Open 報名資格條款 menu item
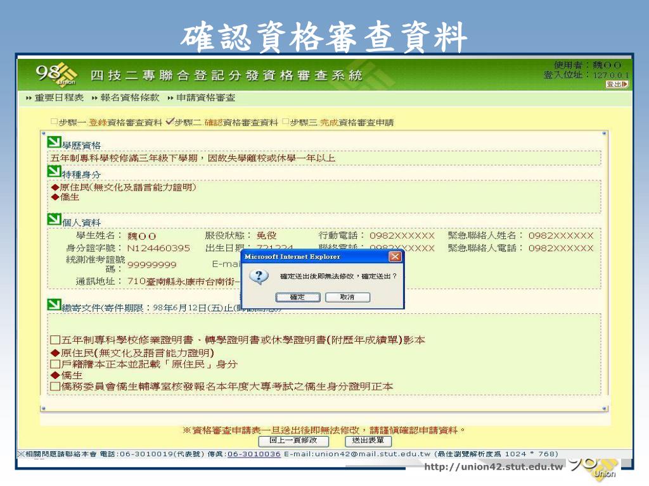The height and width of the screenshot is (486, 649). point(129,97)
